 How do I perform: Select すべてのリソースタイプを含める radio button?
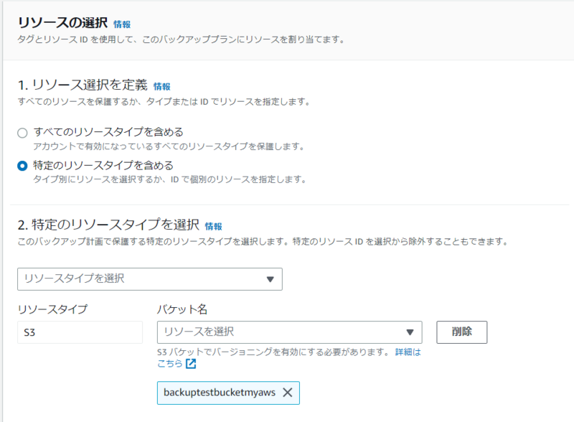22,133
